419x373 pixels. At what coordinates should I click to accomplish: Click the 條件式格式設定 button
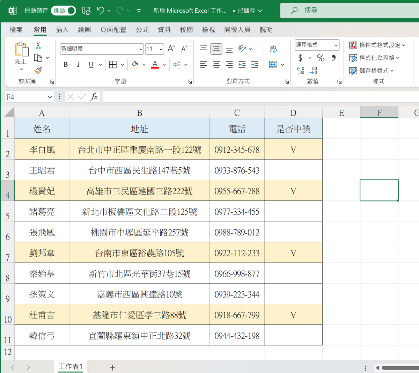377,45
